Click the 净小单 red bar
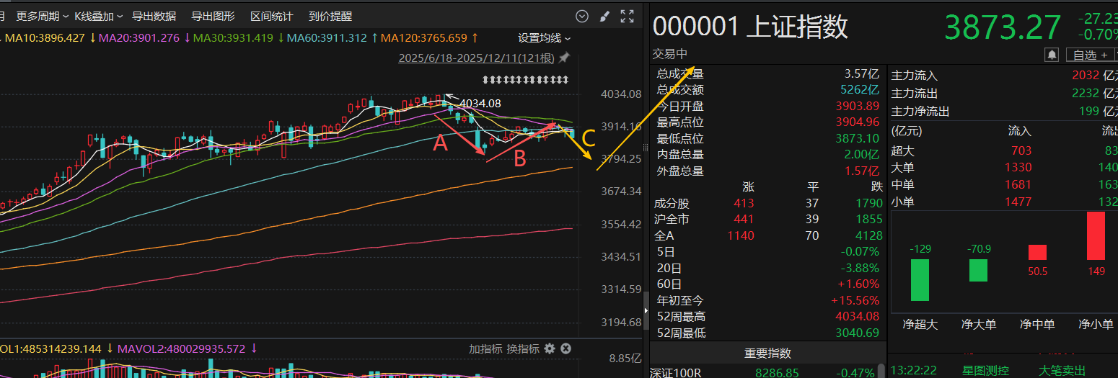The width and height of the screenshot is (1118, 378). (1096, 235)
